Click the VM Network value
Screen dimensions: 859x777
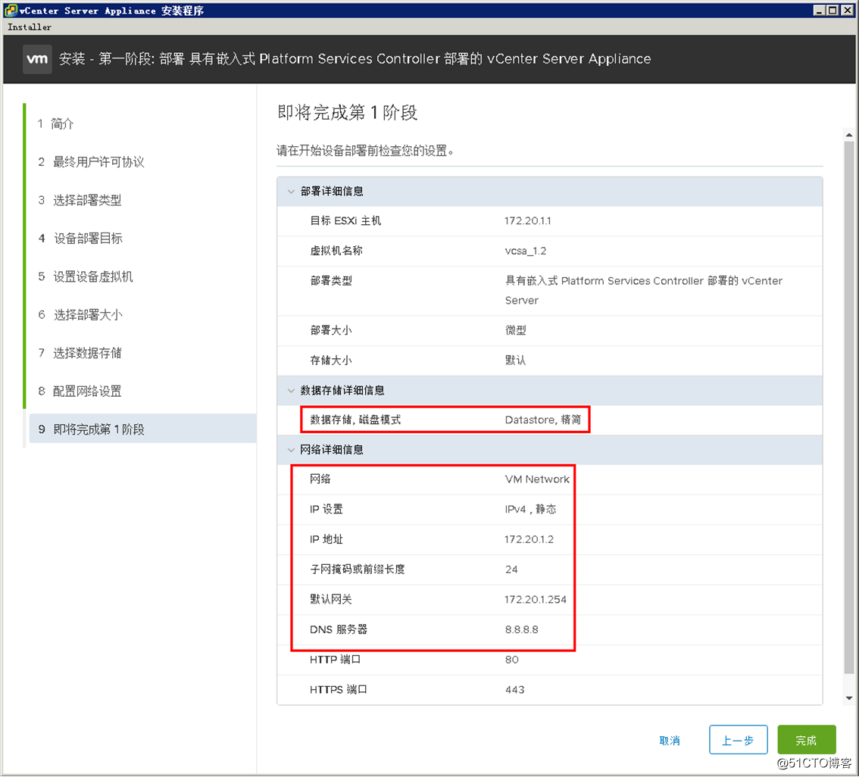[x=537, y=479]
